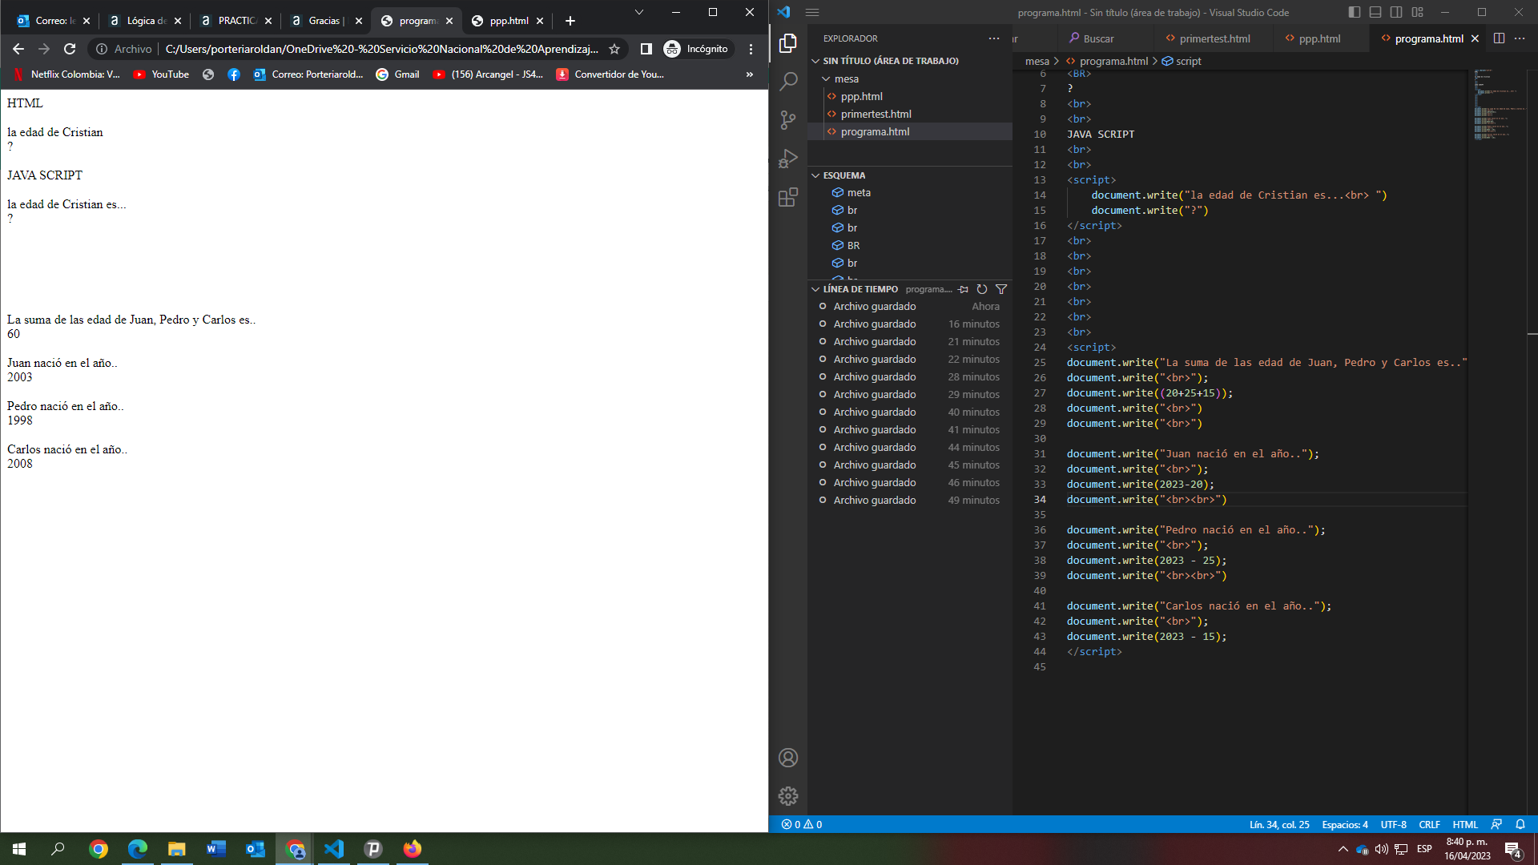Change indentation Espacios: 4 in status bar
This screenshot has height=865, width=1538.
[x=1345, y=824]
